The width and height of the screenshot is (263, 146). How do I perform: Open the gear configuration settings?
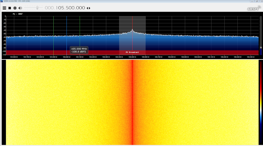pyautogui.click(x=15, y=8)
